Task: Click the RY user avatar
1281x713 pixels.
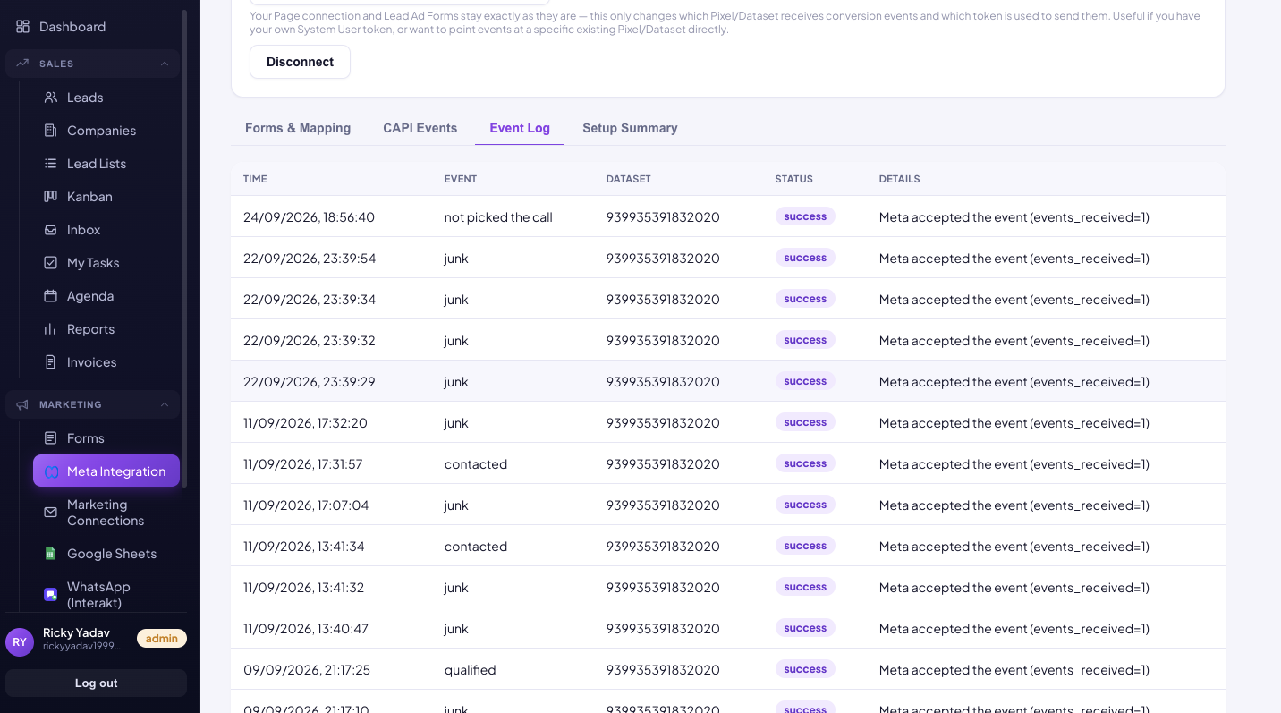Action: (x=20, y=641)
